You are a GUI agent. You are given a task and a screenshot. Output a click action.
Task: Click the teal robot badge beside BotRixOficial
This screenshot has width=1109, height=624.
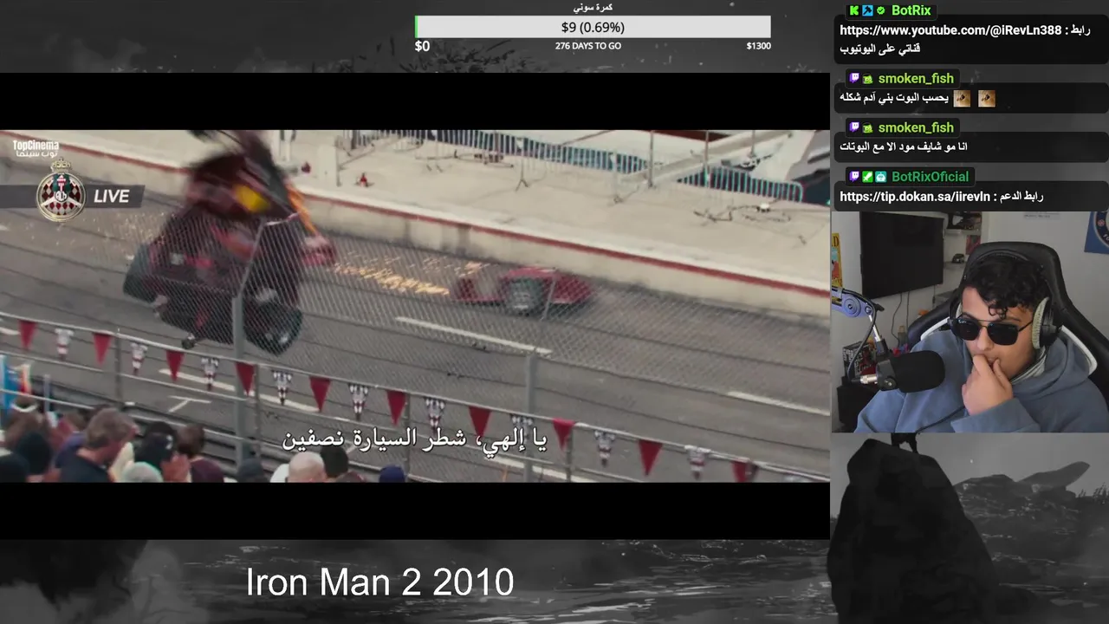pos(881,177)
